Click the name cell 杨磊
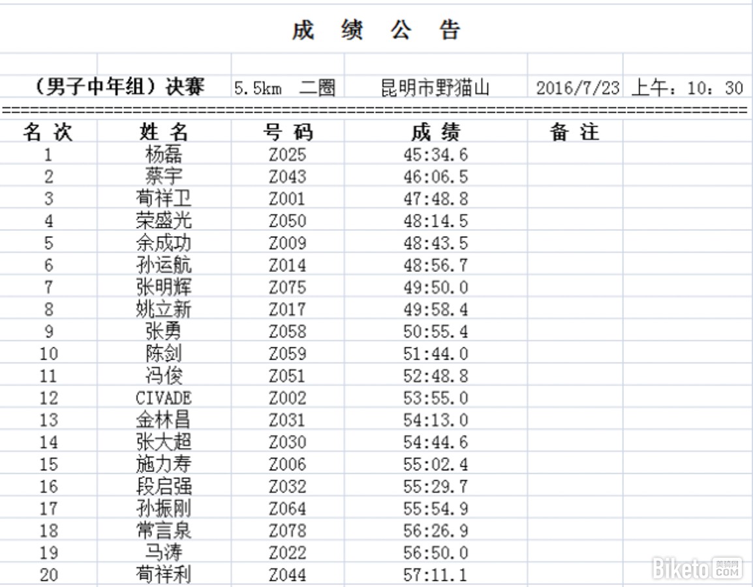The image size is (753, 587). pyautogui.click(x=164, y=155)
